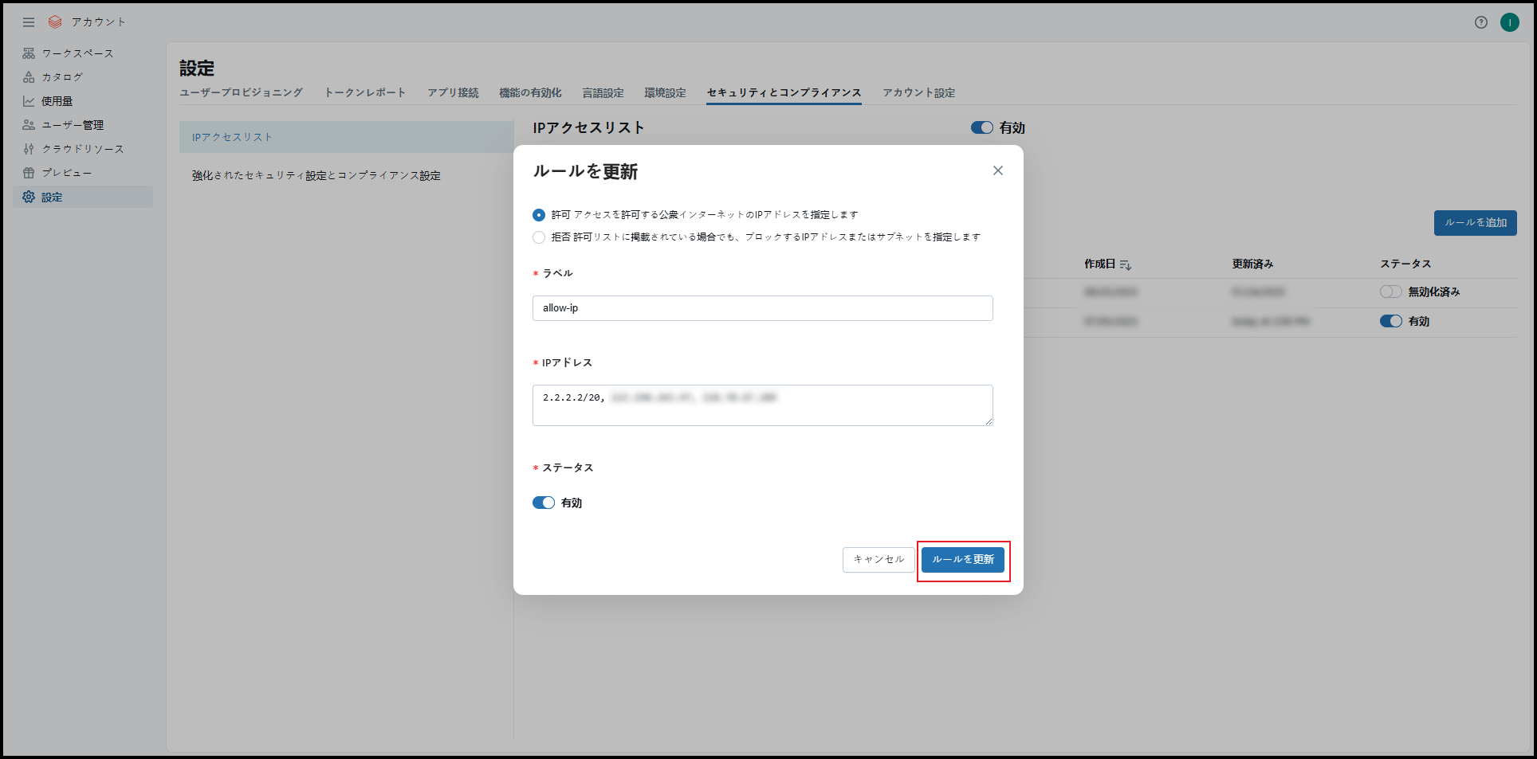Image resolution: width=1537 pixels, height=759 pixels.
Task: Click the クラウドリソース sidebar icon
Action: [x=29, y=149]
